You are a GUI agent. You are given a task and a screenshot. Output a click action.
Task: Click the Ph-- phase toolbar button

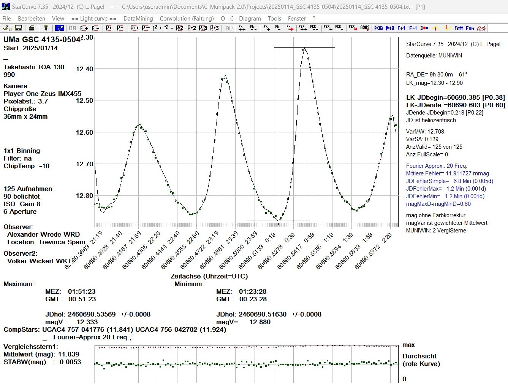click(253, 28)
